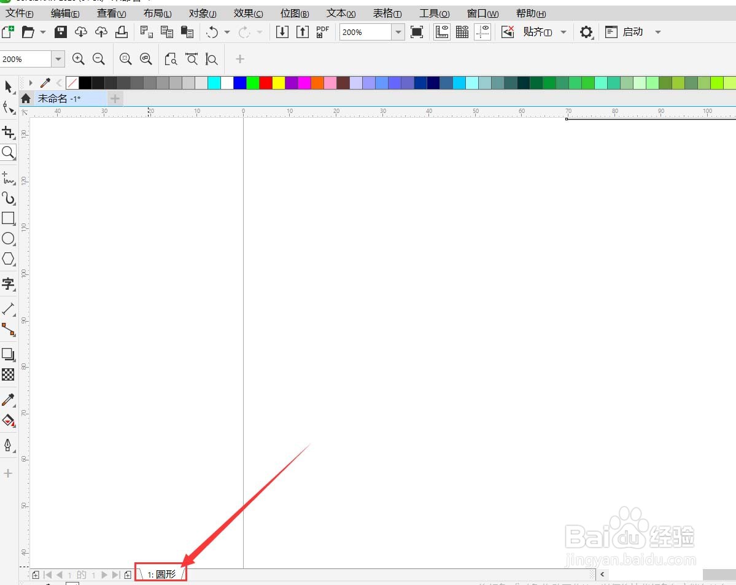Image resolution: width=736 pixels, height=585 pixels.
Task: Click the Open folder icon
Action: click(28, 32)
